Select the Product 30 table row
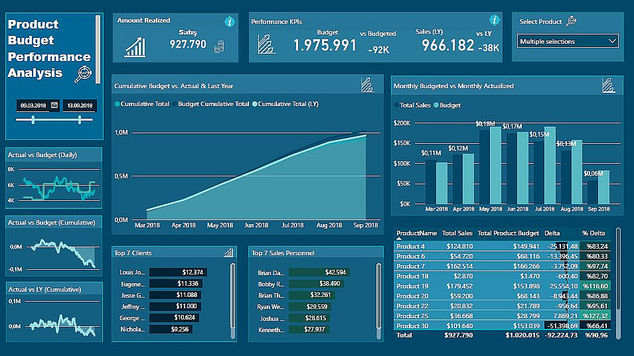 click(x=502, y=326)
